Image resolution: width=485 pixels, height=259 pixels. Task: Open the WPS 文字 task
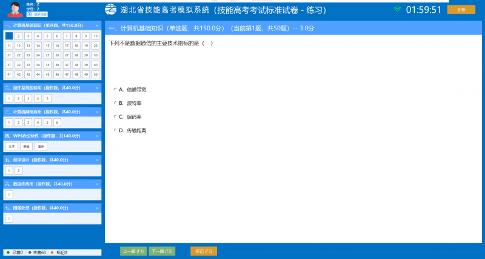12,147
